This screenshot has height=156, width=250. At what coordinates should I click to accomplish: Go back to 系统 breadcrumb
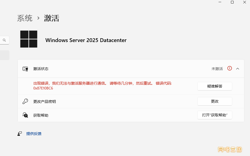point(25,18)
